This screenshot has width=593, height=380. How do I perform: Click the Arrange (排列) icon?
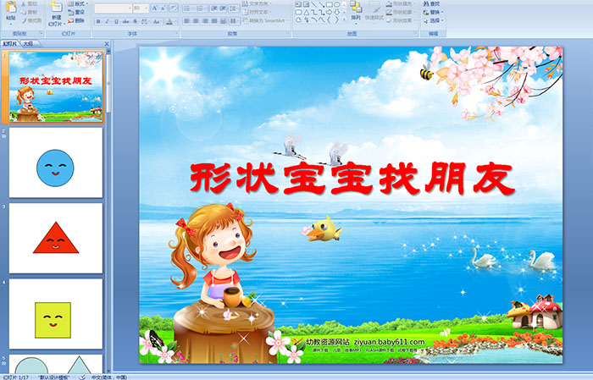click(356, 8)
